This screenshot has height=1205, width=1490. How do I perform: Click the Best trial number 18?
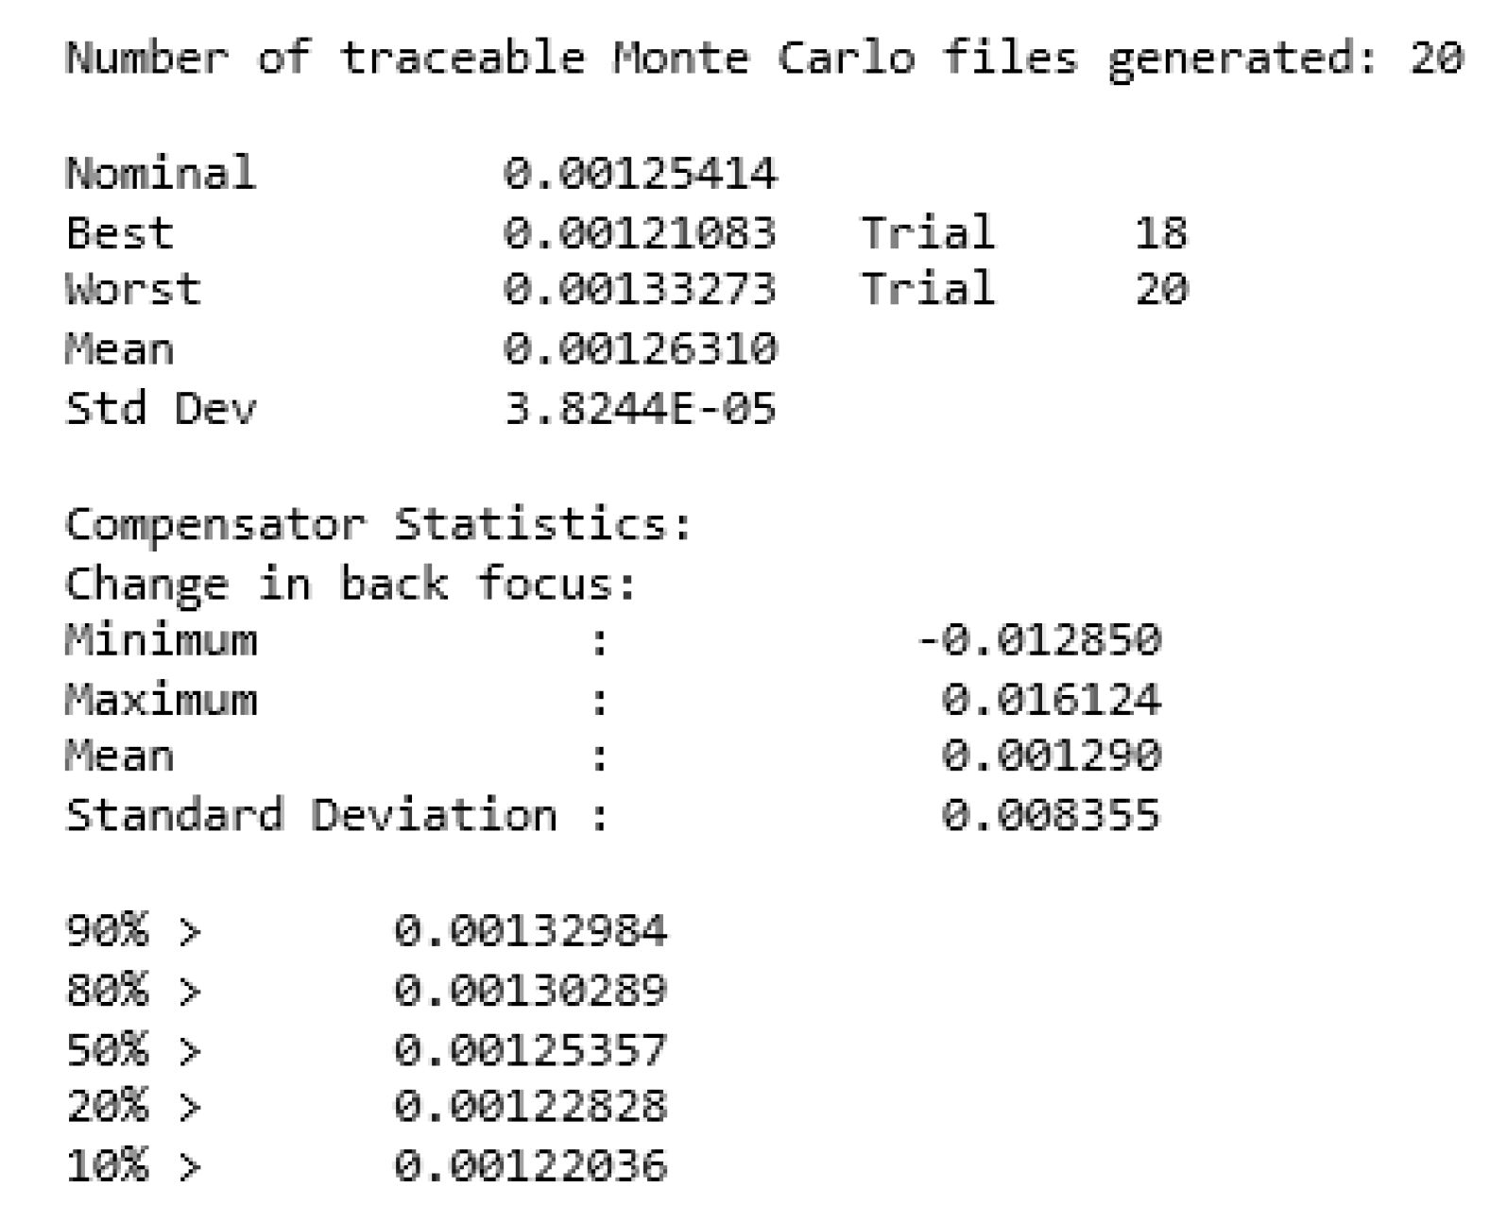[1160, 232]
